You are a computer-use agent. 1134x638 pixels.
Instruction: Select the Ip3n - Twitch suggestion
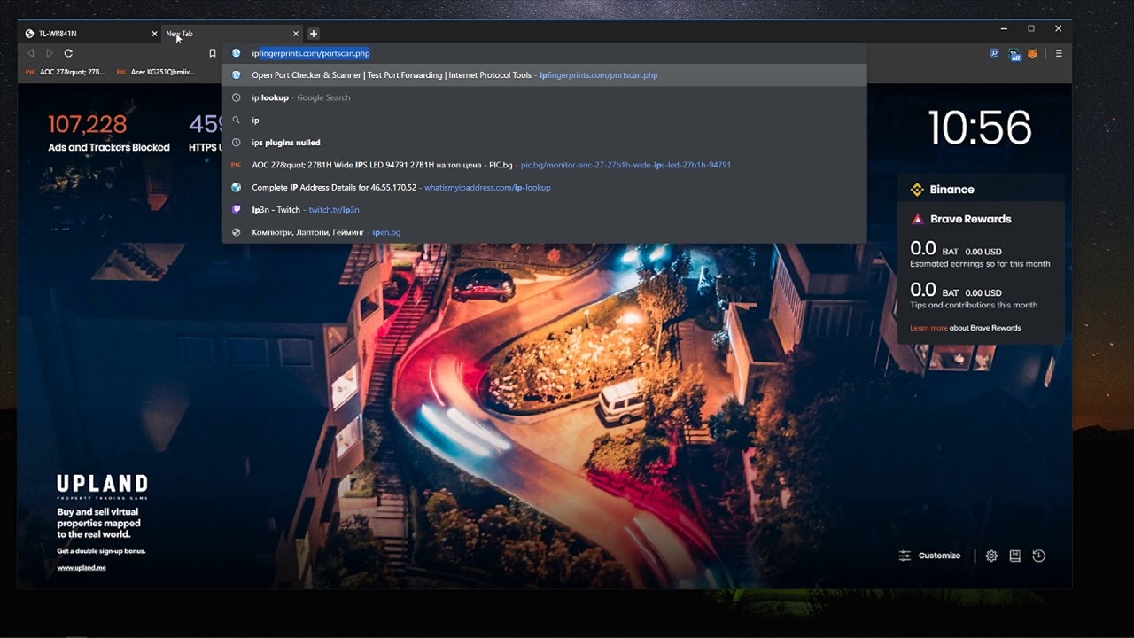544,210
